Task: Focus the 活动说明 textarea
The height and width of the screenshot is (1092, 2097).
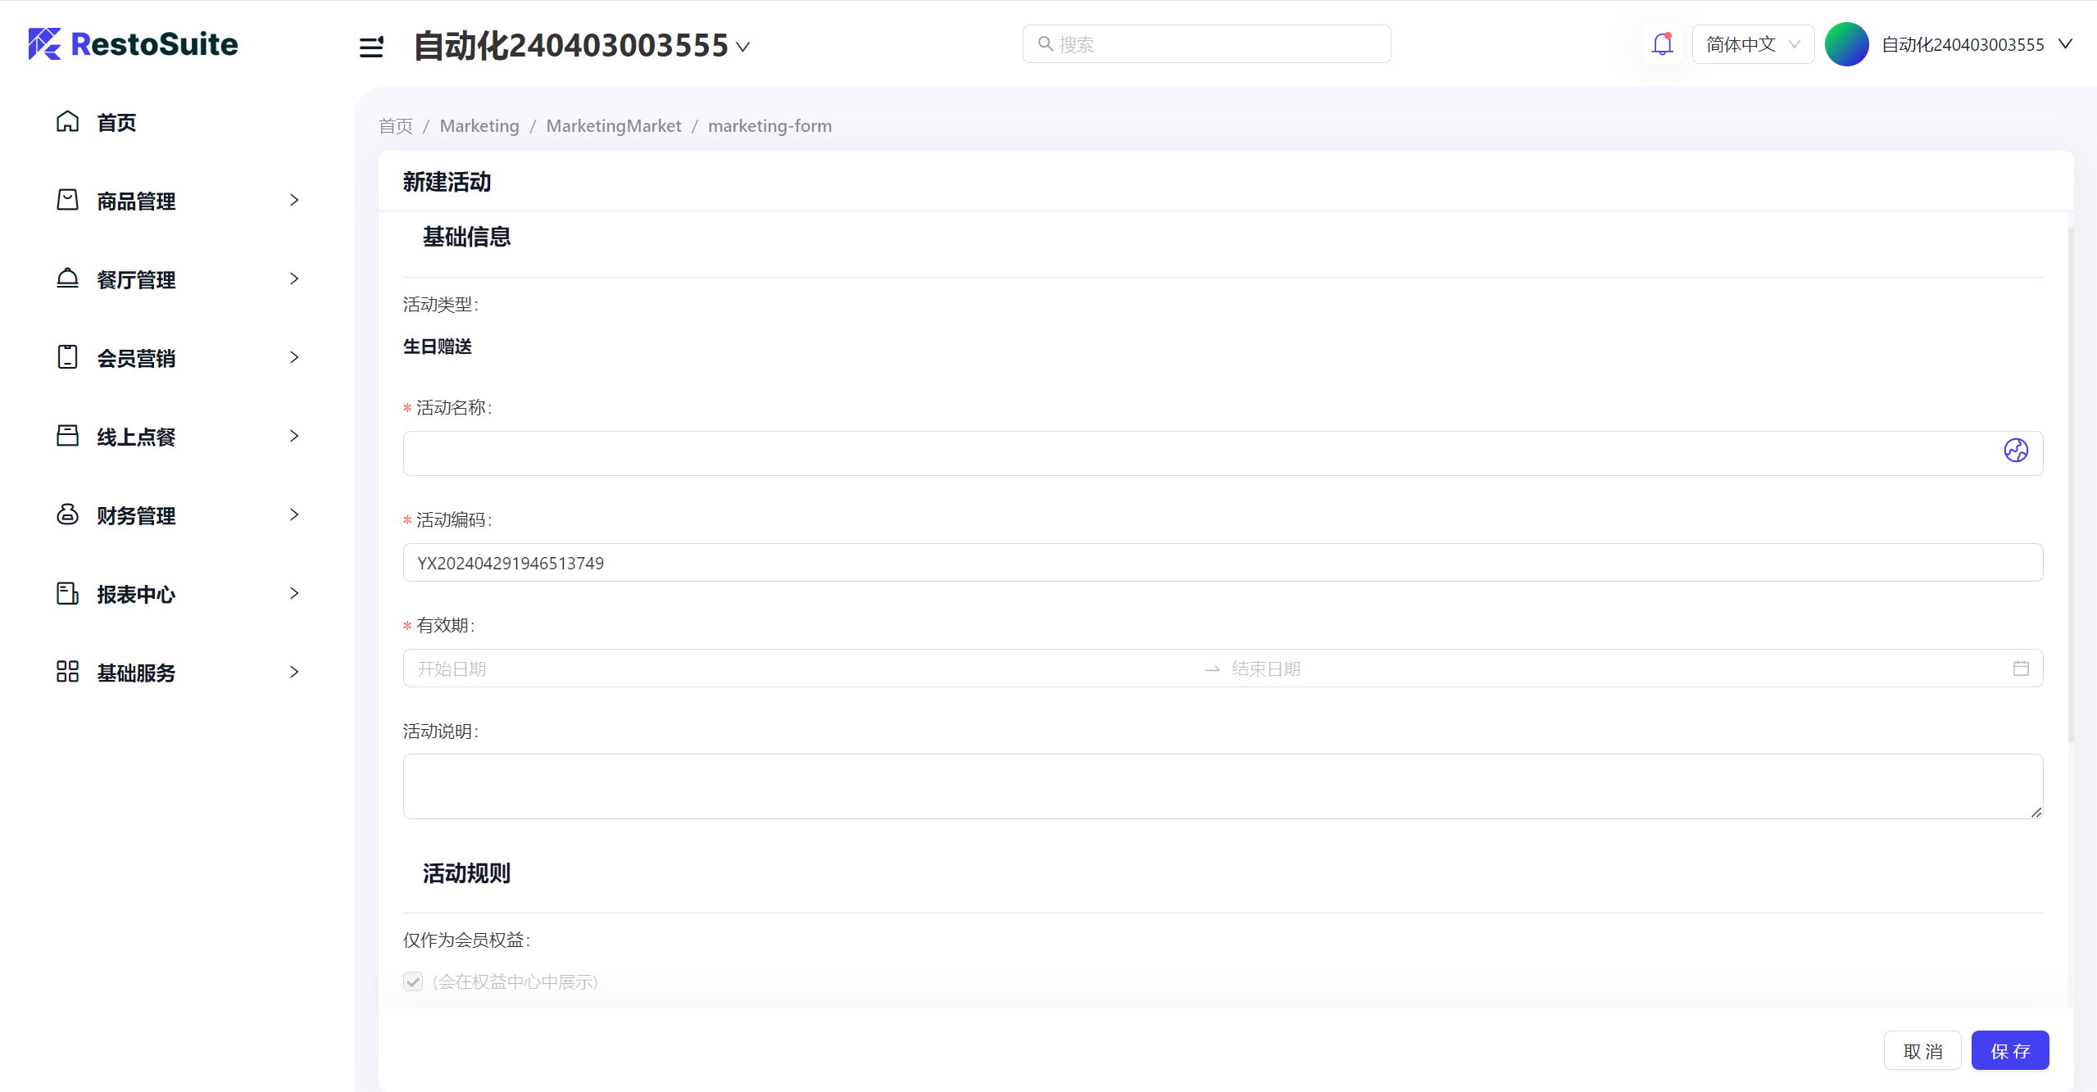Action: 1223,786
